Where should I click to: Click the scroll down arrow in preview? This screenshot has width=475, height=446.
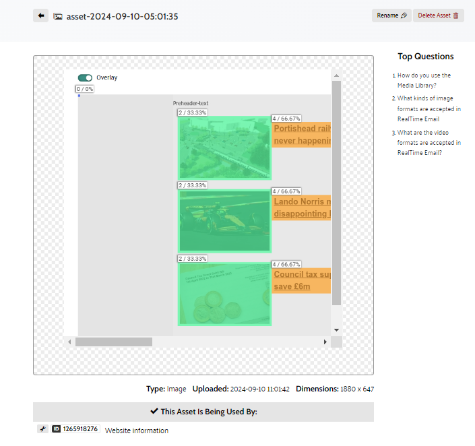(337, 329)
